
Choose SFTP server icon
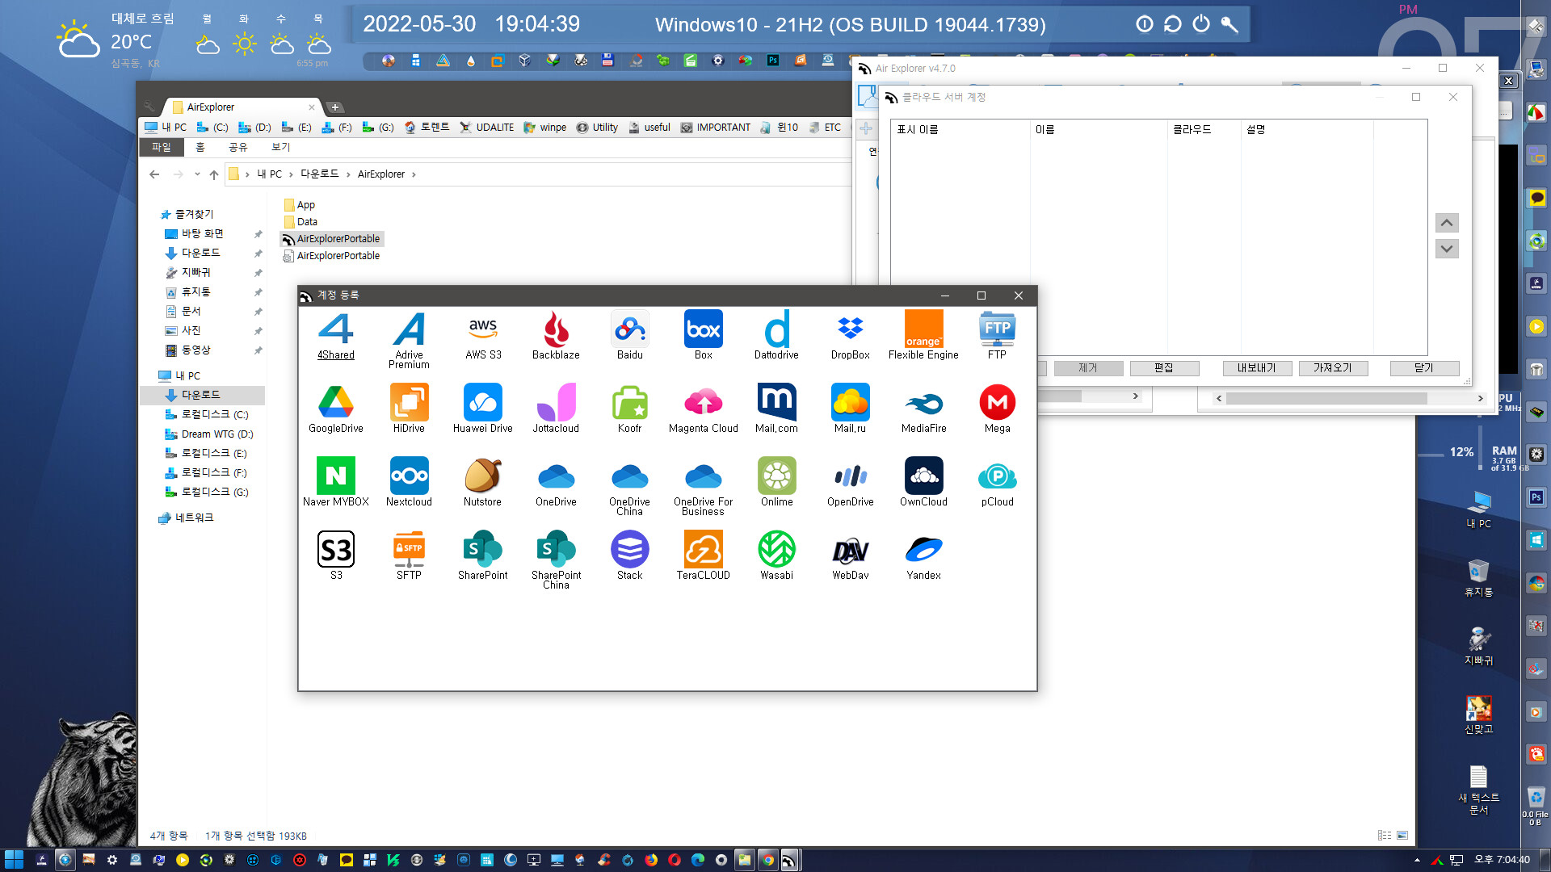(410, 555)
